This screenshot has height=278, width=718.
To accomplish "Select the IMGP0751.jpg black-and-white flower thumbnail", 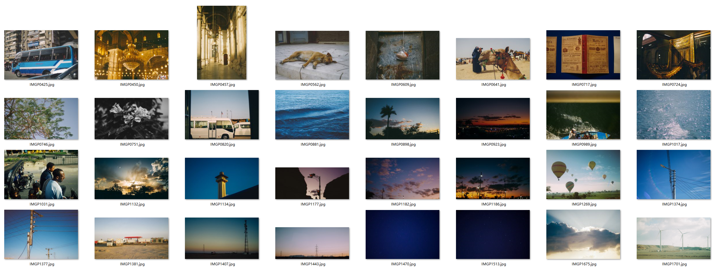I will [131, 118].
